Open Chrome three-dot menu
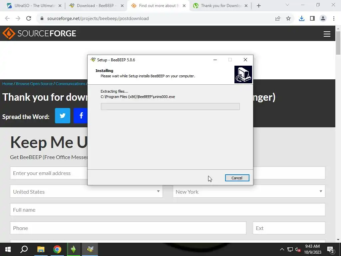The image size is (341, 256). coord(334,19)
